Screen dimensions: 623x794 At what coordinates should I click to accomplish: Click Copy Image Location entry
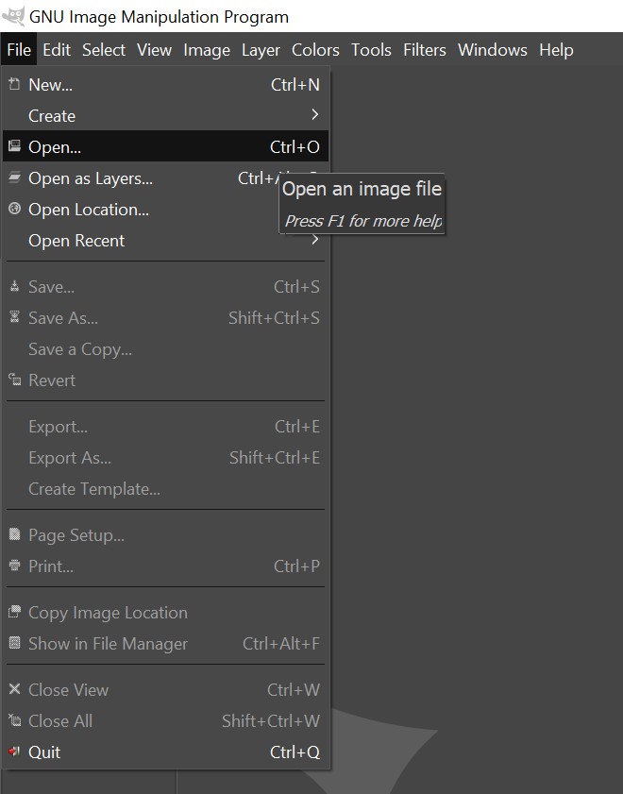165,612
